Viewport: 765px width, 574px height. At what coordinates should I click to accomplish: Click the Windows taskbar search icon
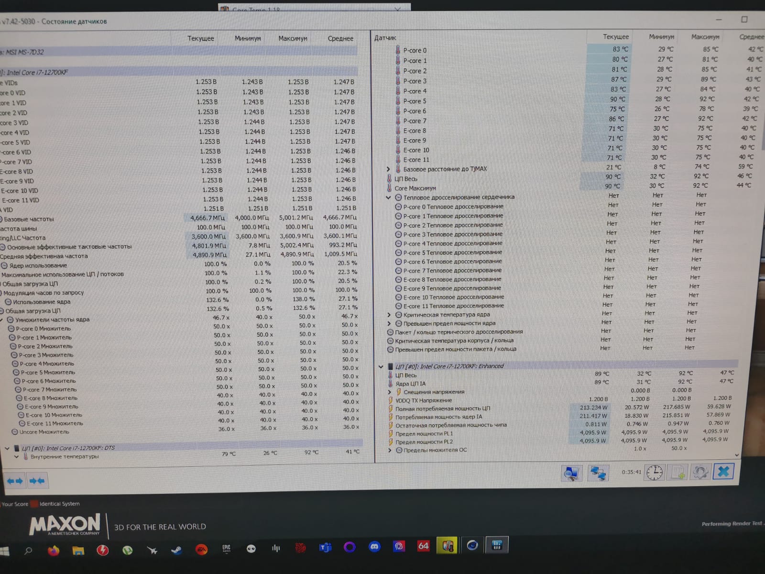28,551
